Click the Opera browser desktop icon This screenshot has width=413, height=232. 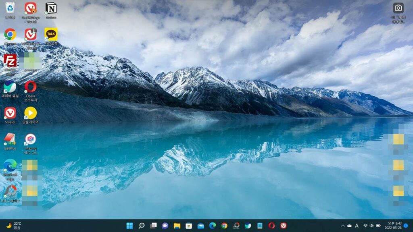point(30,87)
